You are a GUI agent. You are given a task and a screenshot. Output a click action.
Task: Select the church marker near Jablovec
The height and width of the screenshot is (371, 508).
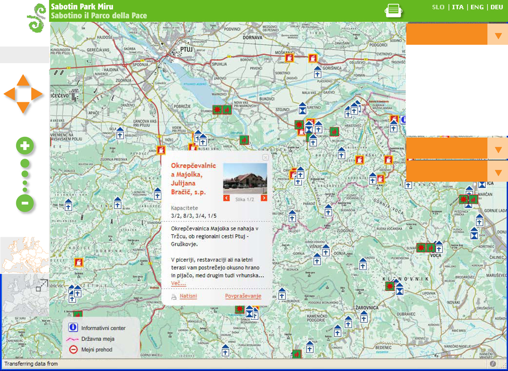[157, 194]
